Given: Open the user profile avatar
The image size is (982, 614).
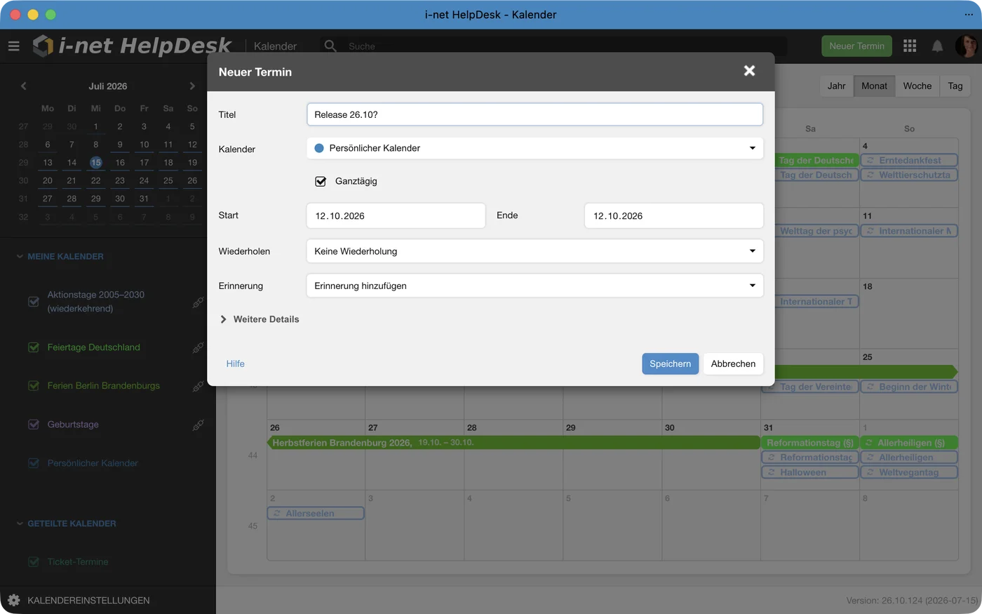Looking at the screenshot, I should (x=966, y=46).
